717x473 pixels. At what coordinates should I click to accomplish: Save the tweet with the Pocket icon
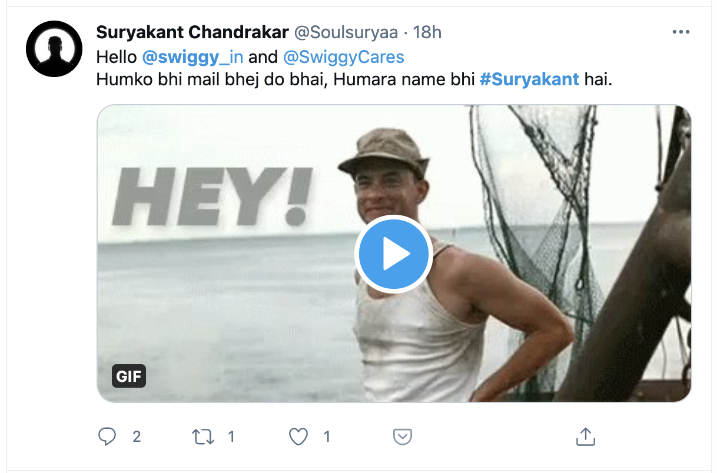point(403,437)
